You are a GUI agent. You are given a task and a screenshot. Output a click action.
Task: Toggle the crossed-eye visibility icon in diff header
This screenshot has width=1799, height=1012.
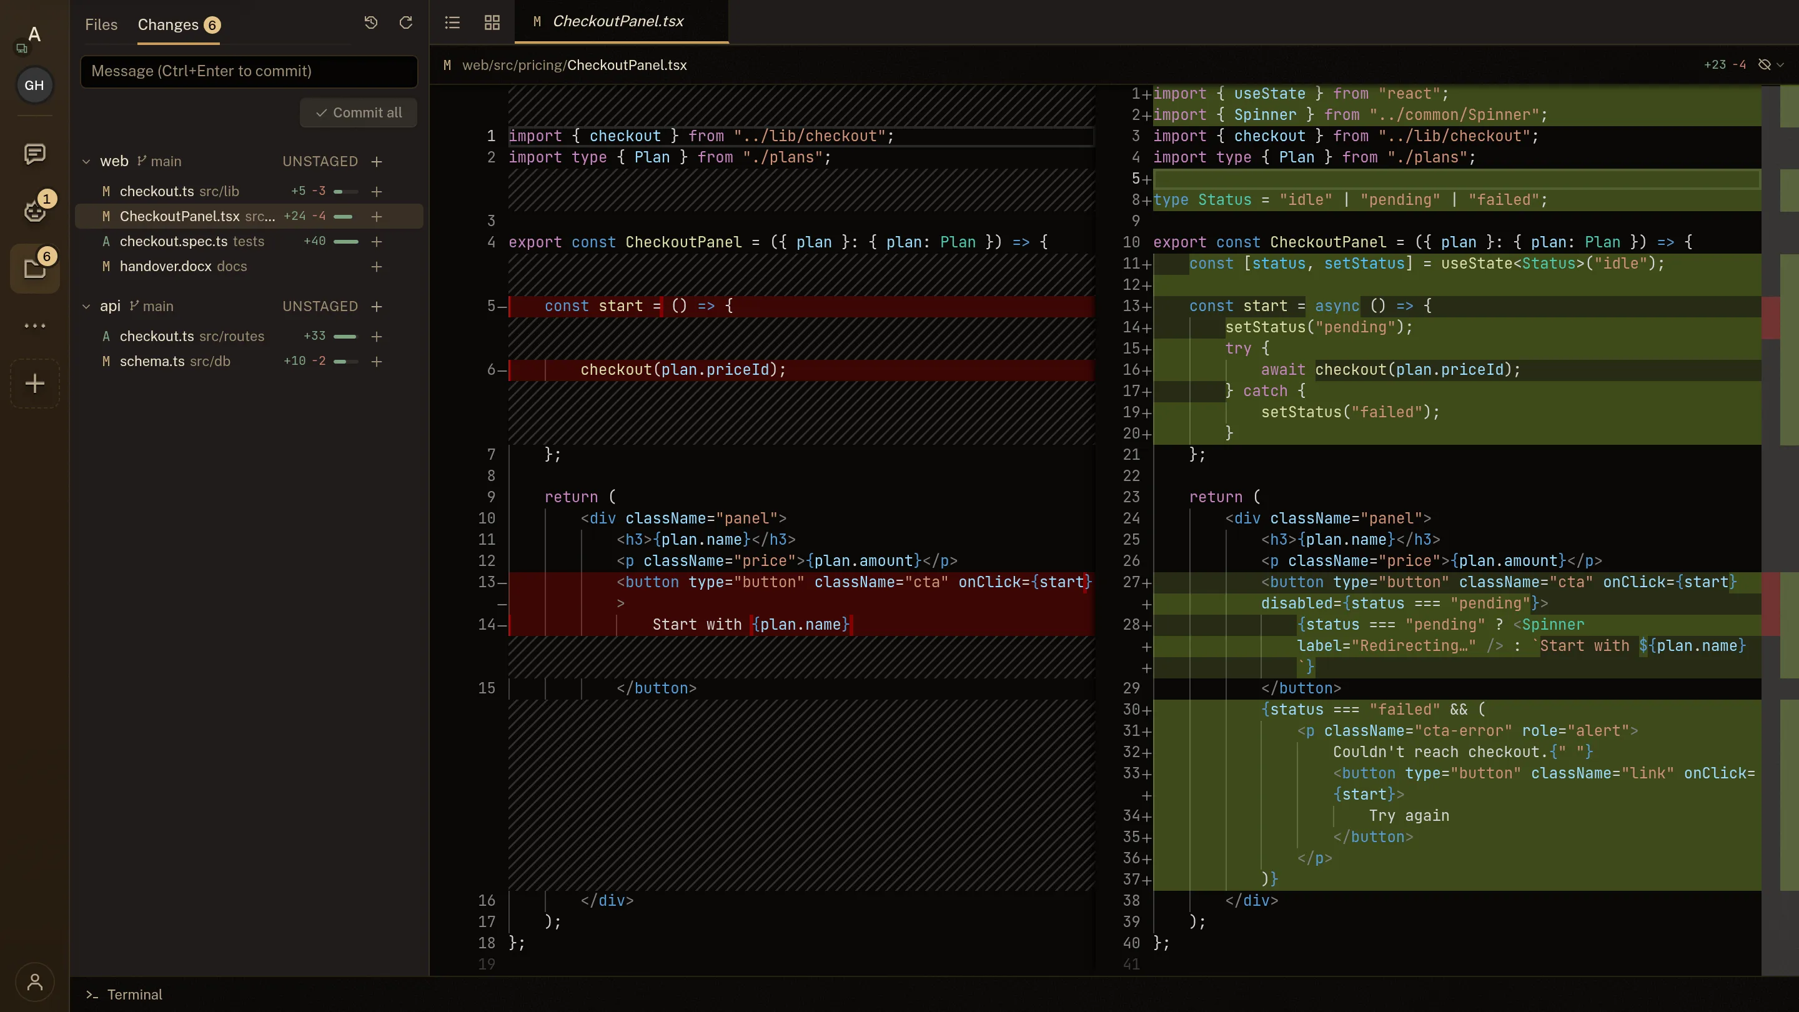[1765, 65]
